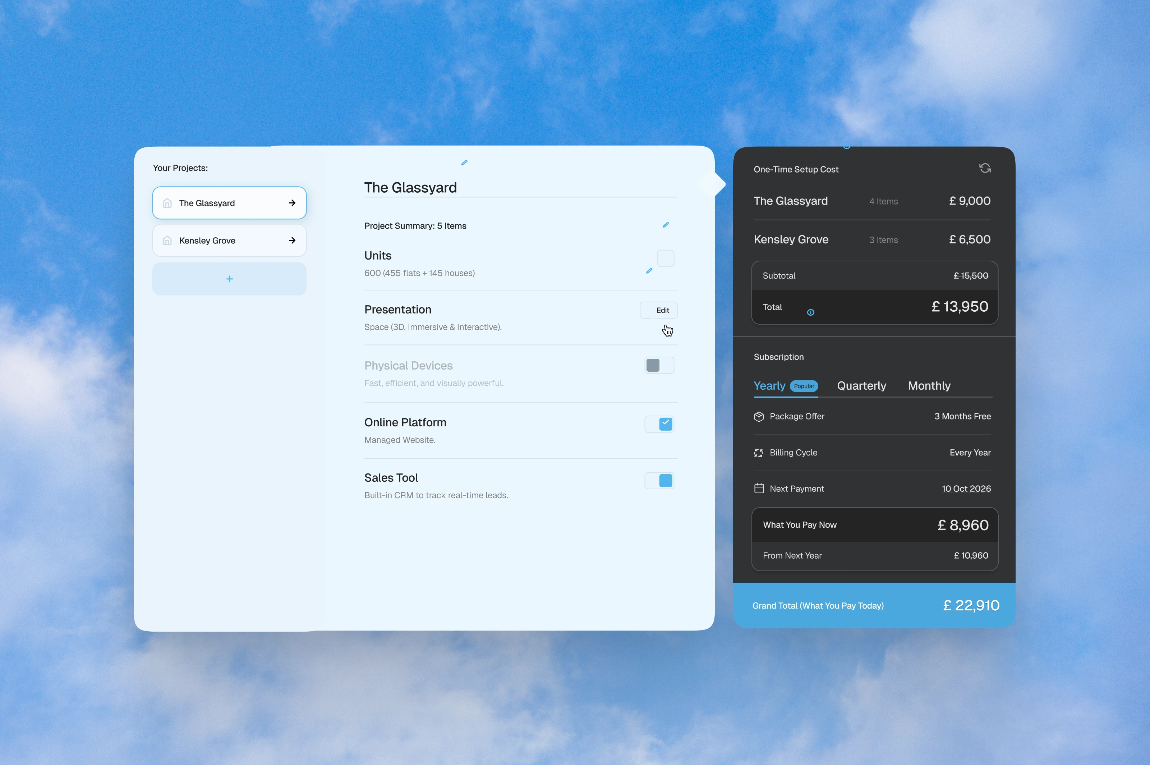Click the Billing Cycle icon
1150x765 pixels.
click(x=758, y=453)
